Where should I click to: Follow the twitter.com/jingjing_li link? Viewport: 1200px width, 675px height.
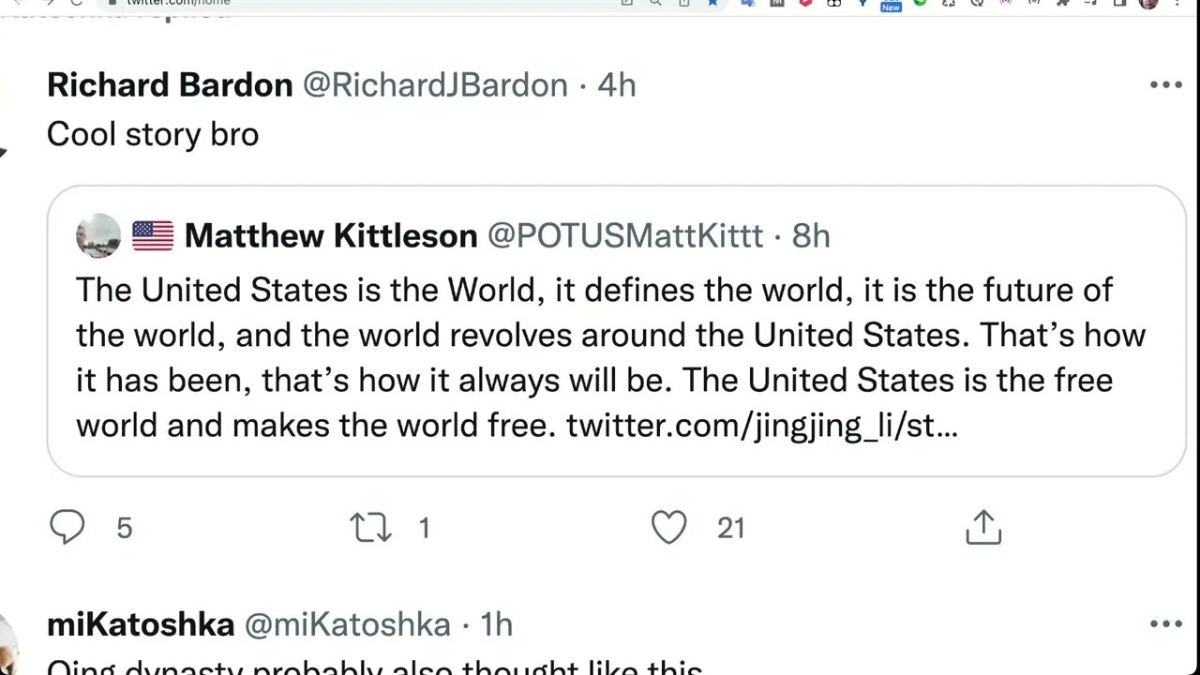(x=761, y=426)
